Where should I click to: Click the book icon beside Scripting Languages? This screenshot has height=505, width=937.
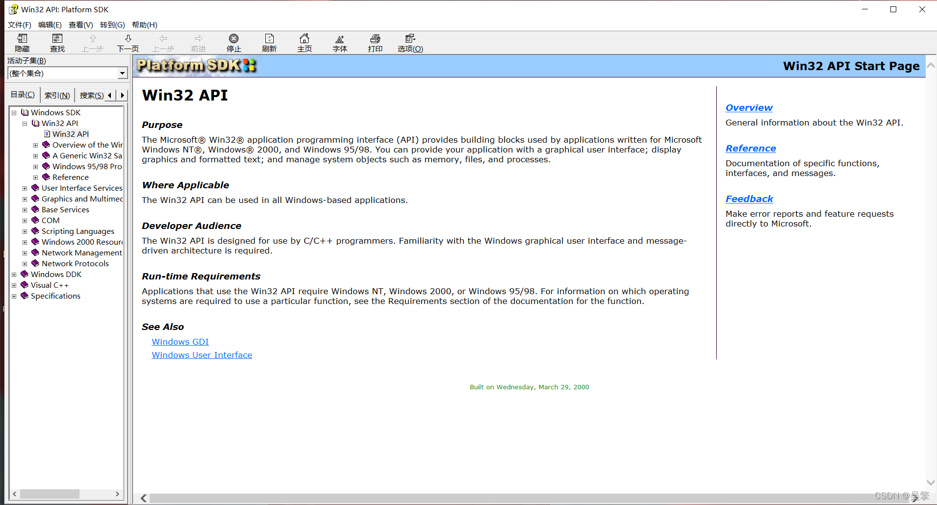(x=35, y=231)
